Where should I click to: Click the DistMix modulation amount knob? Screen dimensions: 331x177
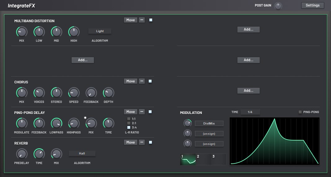(x=188, y=123)
